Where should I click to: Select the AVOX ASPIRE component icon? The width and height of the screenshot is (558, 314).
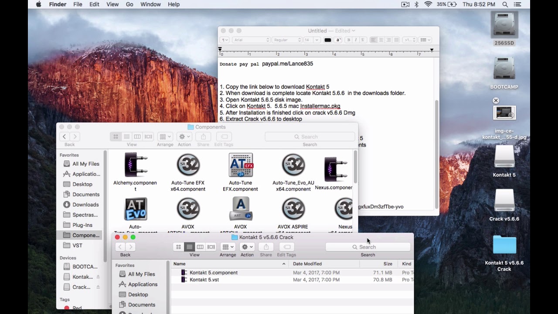click(x=293, y=209)
